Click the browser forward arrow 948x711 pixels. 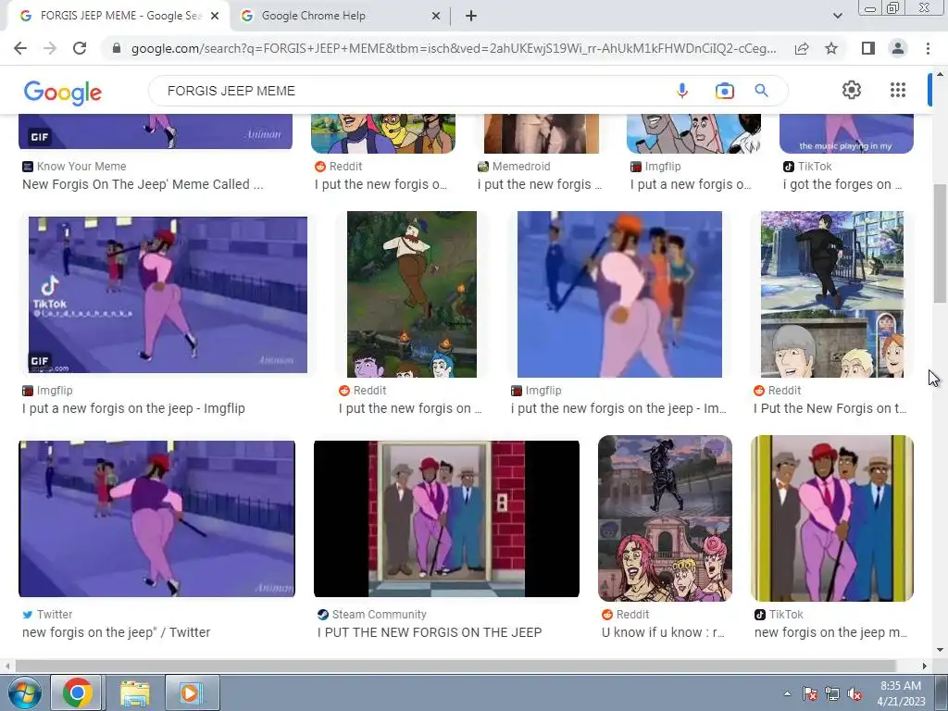pyautogui.click(x=50, y=48)
